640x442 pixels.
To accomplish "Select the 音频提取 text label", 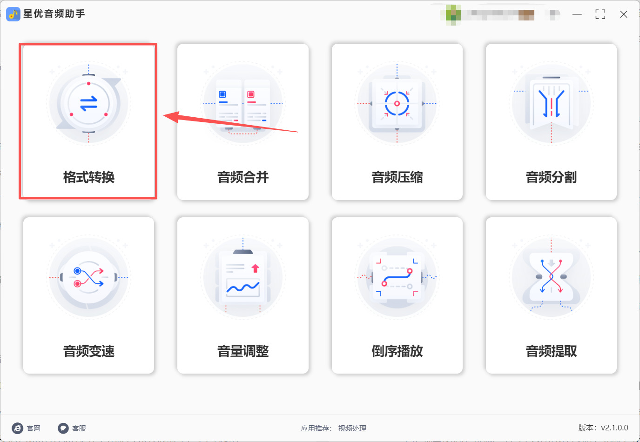I will [x=551, y=351].
